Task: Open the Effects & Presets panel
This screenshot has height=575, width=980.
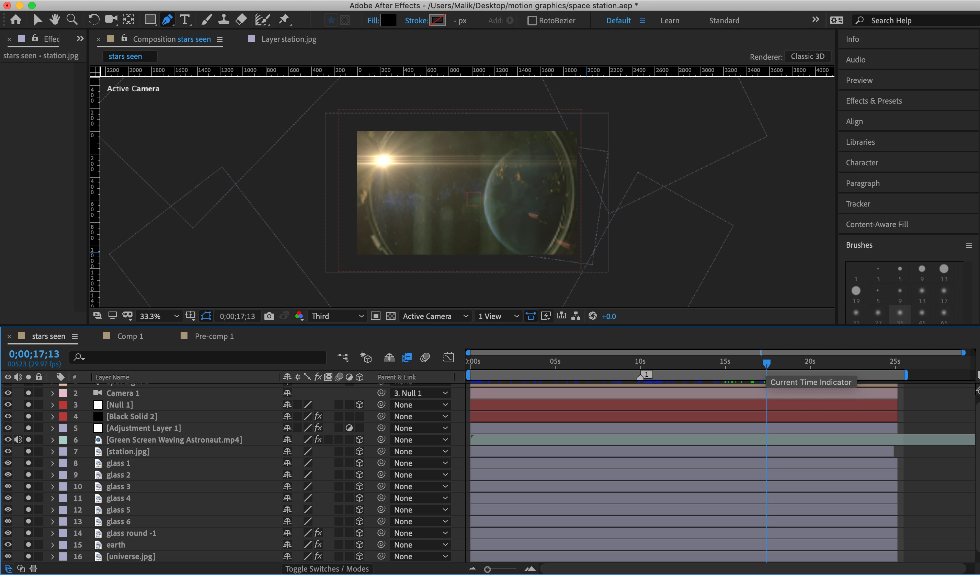Action: click(x=874, y=101)
